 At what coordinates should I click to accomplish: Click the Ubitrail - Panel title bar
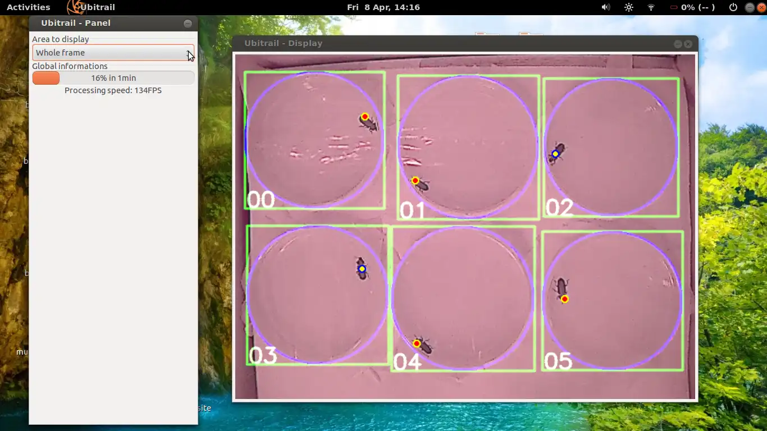click(113, 23)
